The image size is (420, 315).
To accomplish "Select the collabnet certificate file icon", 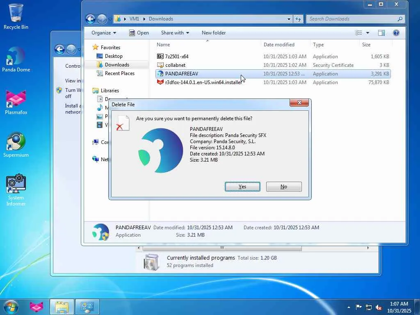I will pyautogui.click(x=160, y=65).
